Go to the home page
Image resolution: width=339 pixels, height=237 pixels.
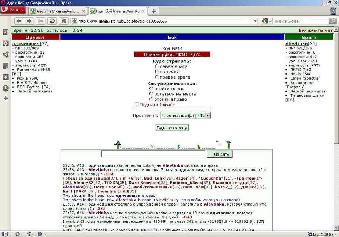coord(63,21)
